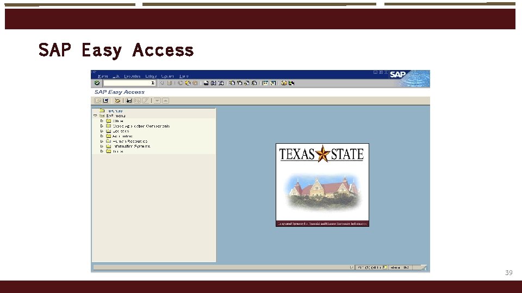Click the red Cancel icon

(x=195, y=83)
